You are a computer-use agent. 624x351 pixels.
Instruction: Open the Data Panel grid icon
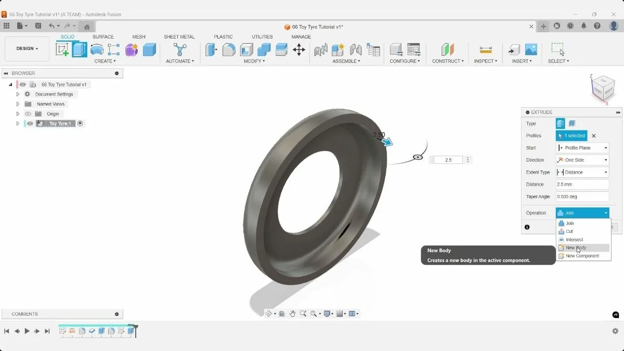coord(6,26)
